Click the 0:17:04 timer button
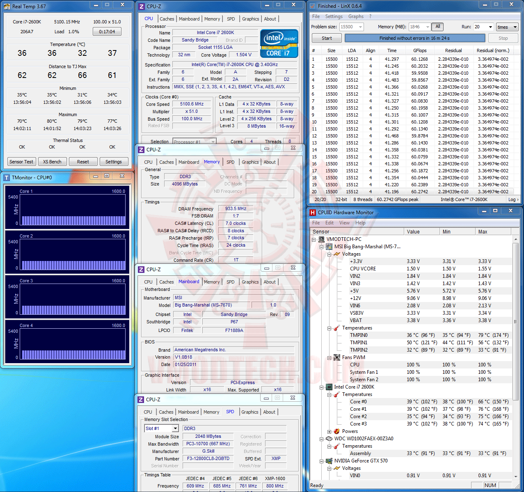Image resolution: width=524 pixels, height=492 pixels. pyautogui.click(x=107, y=32)
